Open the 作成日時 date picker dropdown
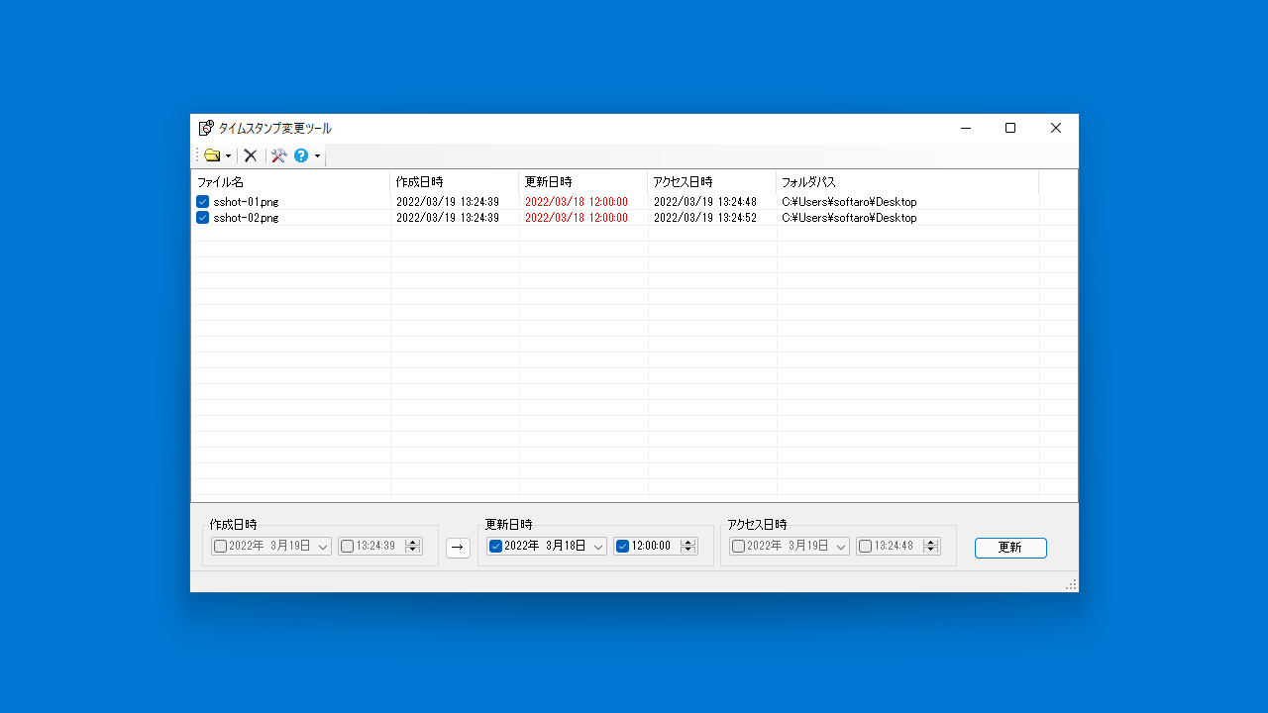Viewport: 1268px width, 713px height. tap(323, 547)
